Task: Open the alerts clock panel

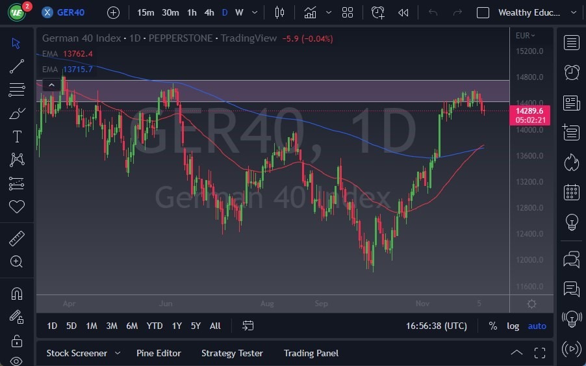Action: pyautogui.click(x=572, y=72)
